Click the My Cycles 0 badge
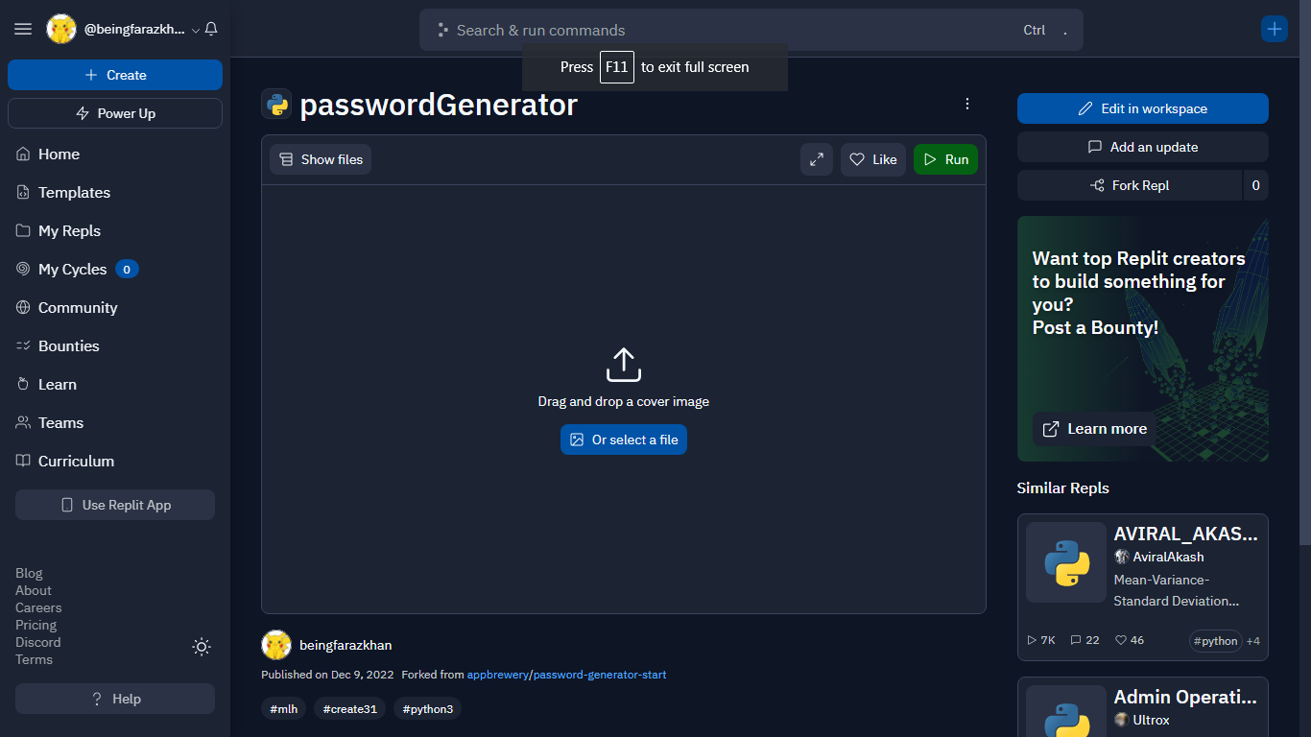The height and width of the screenshot is (737, 1311). [127, 269]
